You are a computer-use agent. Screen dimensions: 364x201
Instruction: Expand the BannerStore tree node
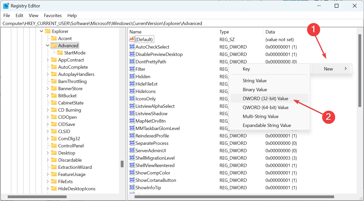point(47,88)
